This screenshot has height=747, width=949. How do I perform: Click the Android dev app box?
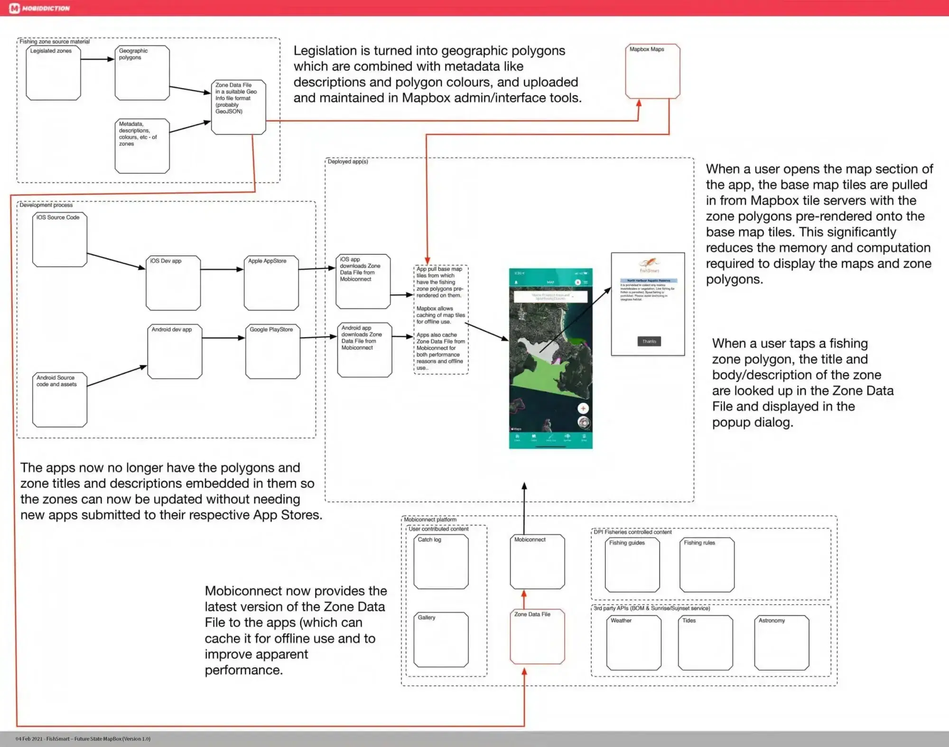(175, 351)
